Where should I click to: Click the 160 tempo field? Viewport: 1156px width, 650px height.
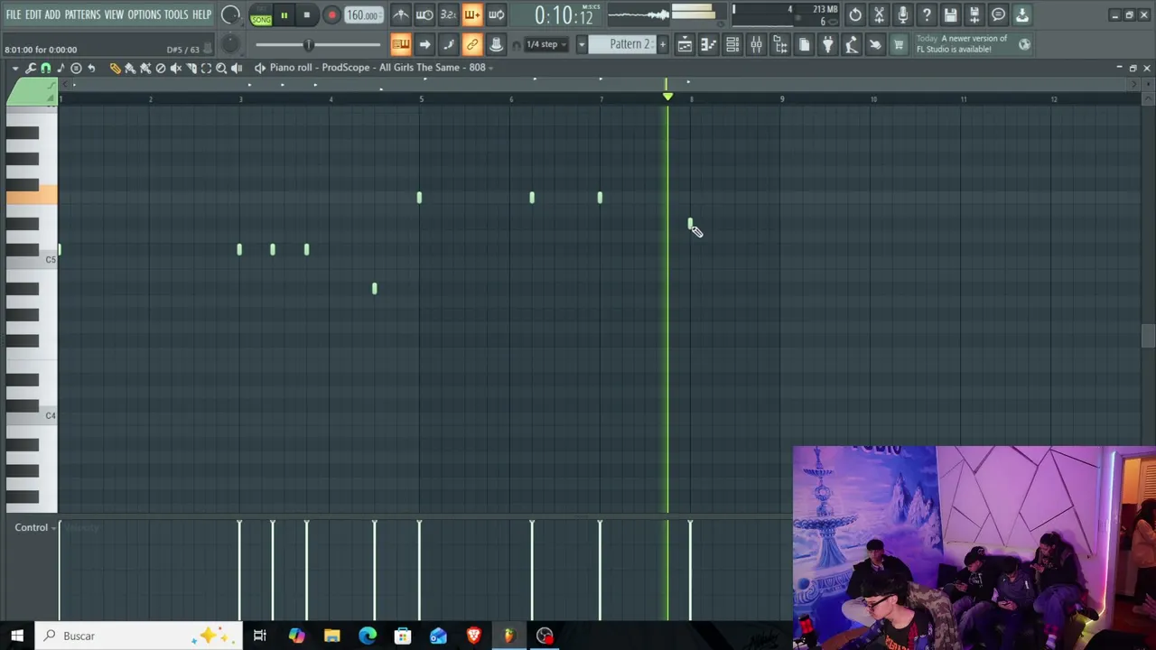pos(362,15)
